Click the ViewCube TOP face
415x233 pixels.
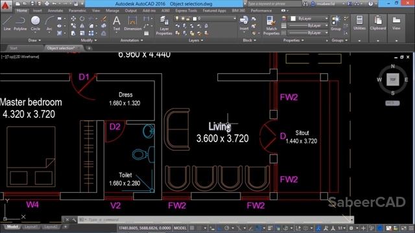pyautogui.click(x=392, y=80)
